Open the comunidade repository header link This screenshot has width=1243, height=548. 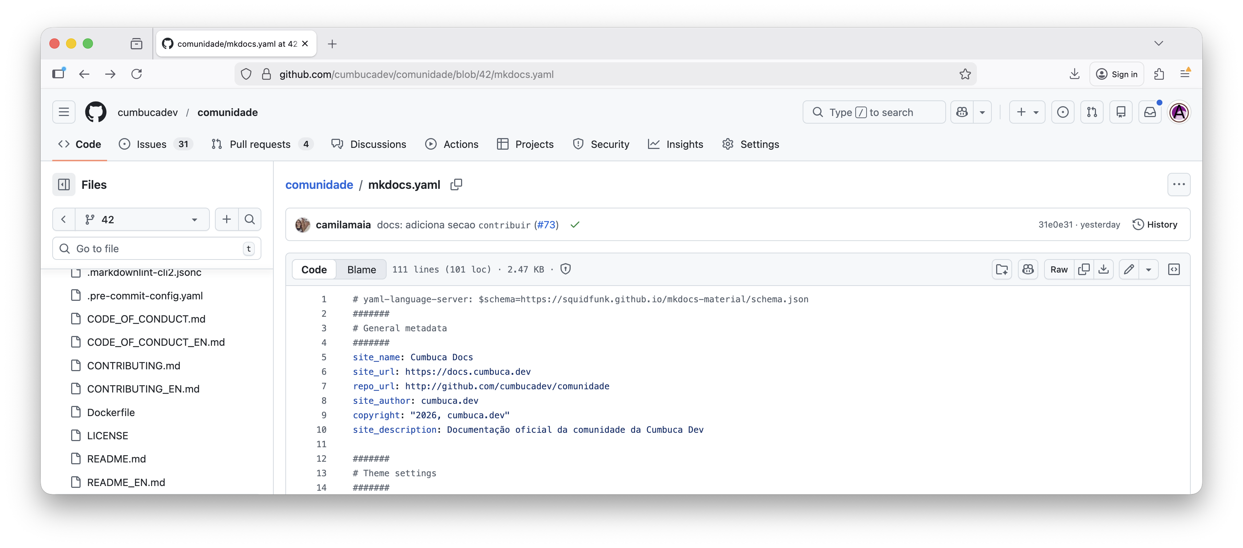click(227, 112)
